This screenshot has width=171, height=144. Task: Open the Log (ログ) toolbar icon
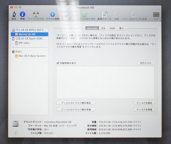pyautogui.click(x=156, y=14)
